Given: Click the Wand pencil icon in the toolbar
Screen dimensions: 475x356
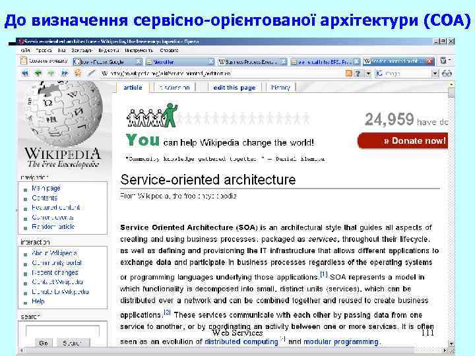Looking at the screenshot, I should 91,73.
